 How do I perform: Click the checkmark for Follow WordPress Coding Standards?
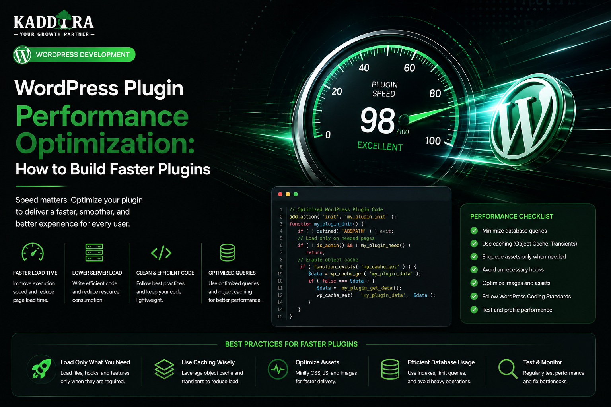[x=474, y=296]
